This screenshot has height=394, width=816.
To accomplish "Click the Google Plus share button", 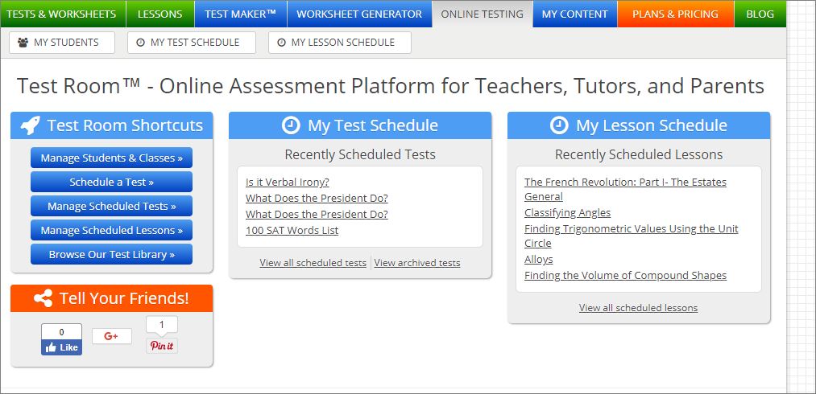I will 111,336.
